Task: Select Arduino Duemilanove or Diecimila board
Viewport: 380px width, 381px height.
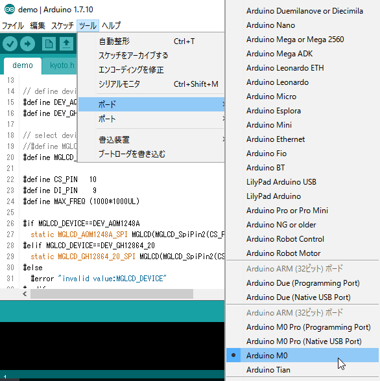Action: pos(302,11)
